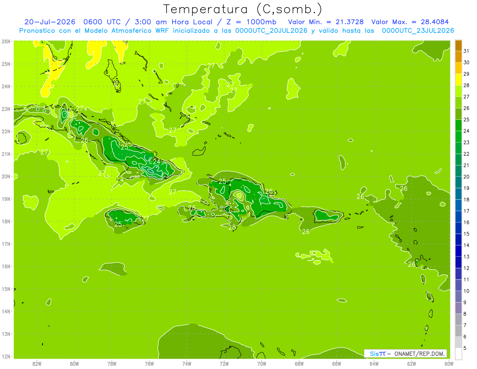Viewport: 477px width, 369px height.
Task: Click the 74W longitude axis label
Action: (x=187, y=363)
